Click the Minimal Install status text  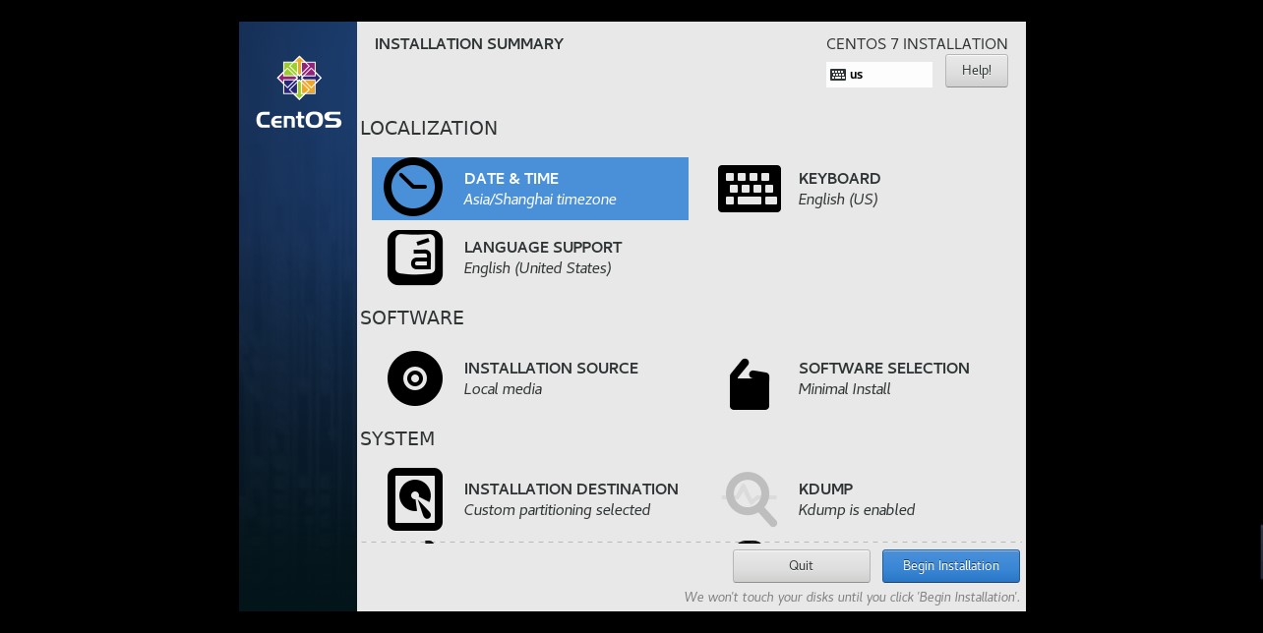[x=845, y=389]
